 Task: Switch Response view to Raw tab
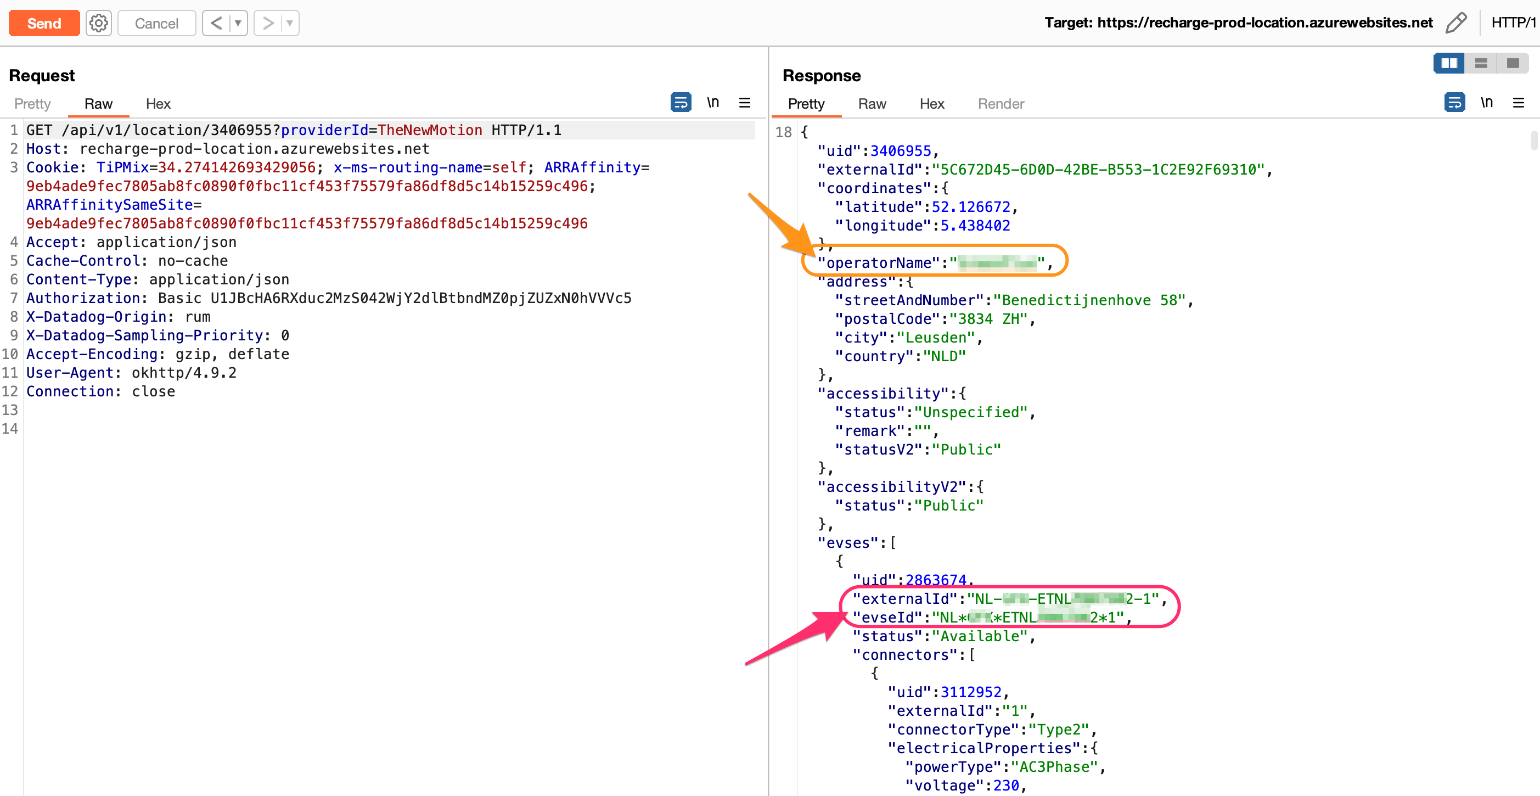(872, 103)
